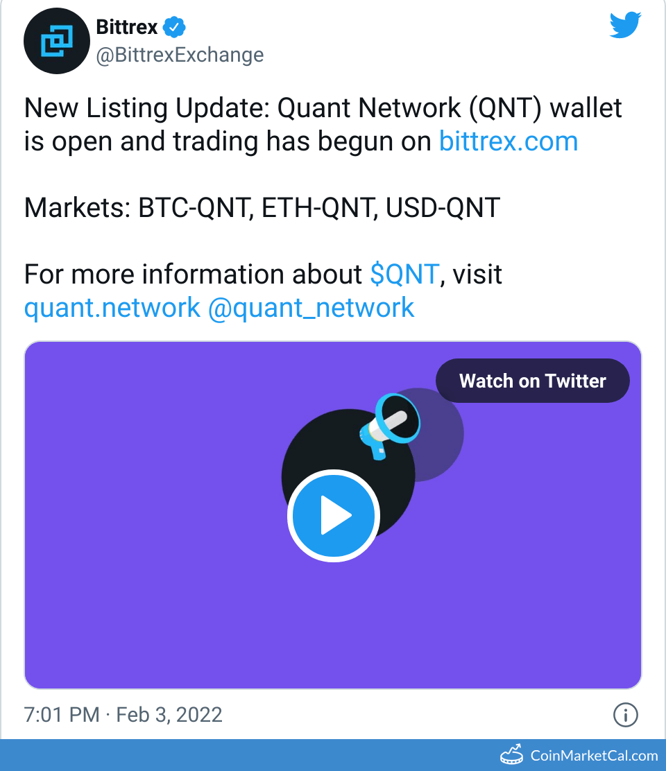This screenshot has width=666, height=771.
Task: Follow the bittrex.com link
Action: pyautogui.click(x=509, y=141)
